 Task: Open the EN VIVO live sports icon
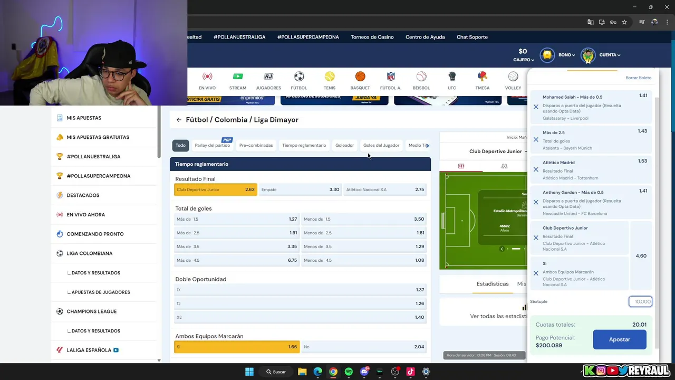click(207, 77)
